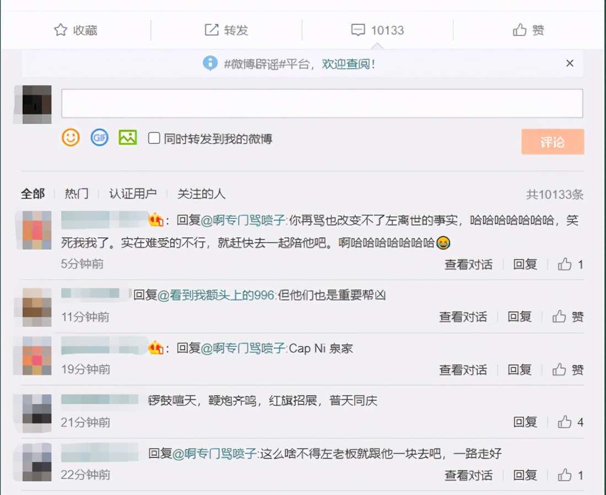Click the 转发 repost icon
Image resolution: width=606 pixels, height=495 pixels.
(212, 30)
